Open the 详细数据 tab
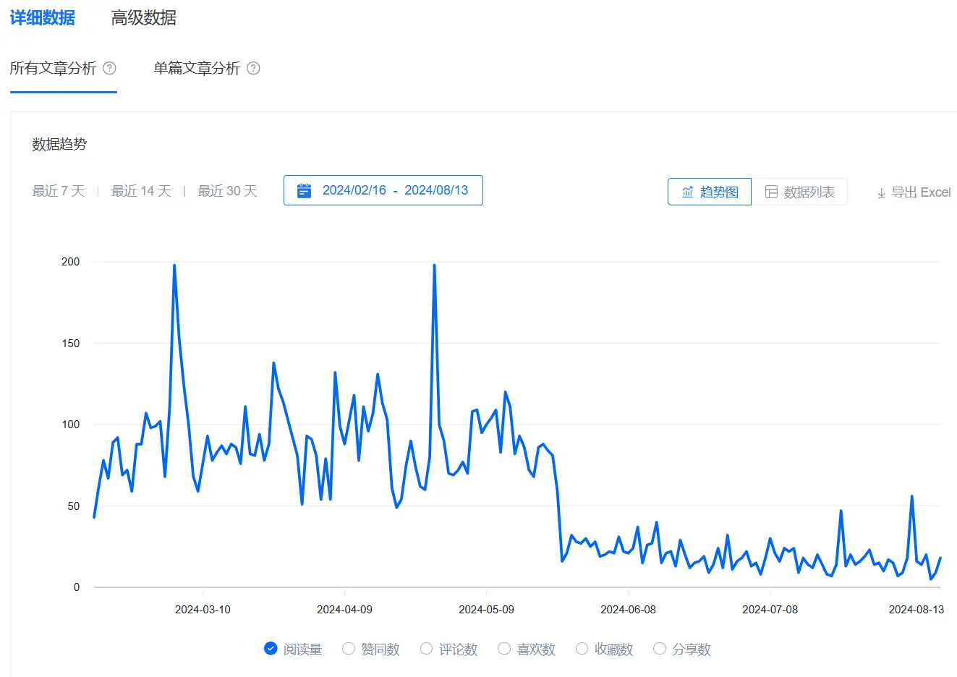This screenshot has width=957, height=677. click(x=42, y=17)
